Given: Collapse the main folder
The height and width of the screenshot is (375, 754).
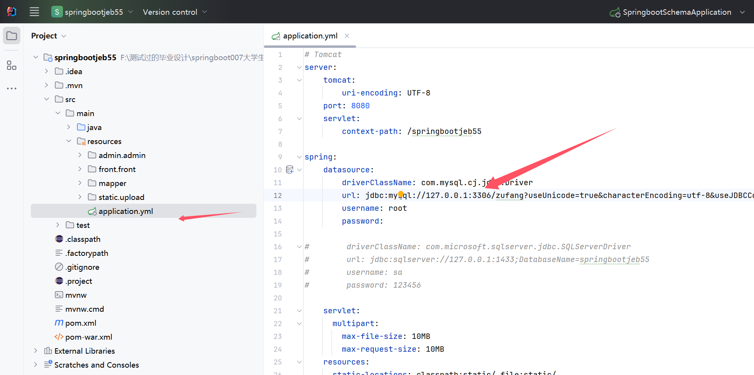Looking at the screenshot, I should pos(58,113).
